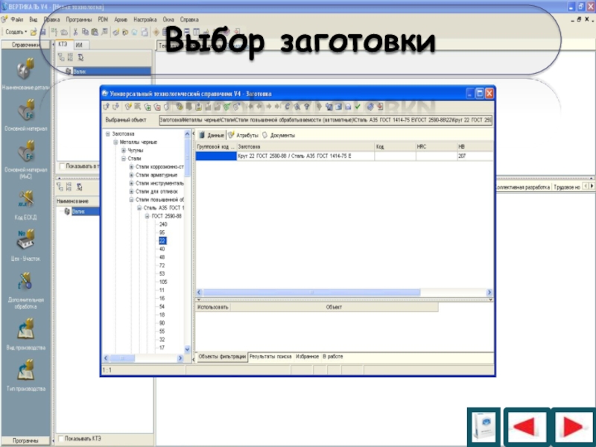Open the 'Вид производства' sidebar icon
This screenshot has width=596, height=447.
(25, 329)
